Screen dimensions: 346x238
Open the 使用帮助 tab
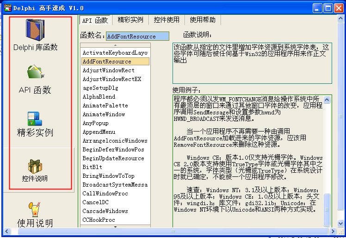tap(203, 20)
